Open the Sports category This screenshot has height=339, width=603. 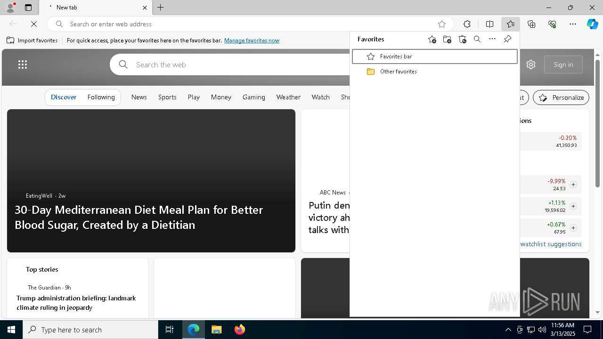click(167, 97)
